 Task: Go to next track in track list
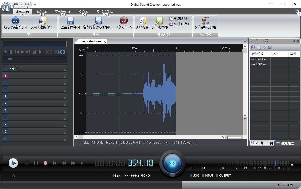coord(28,52)
